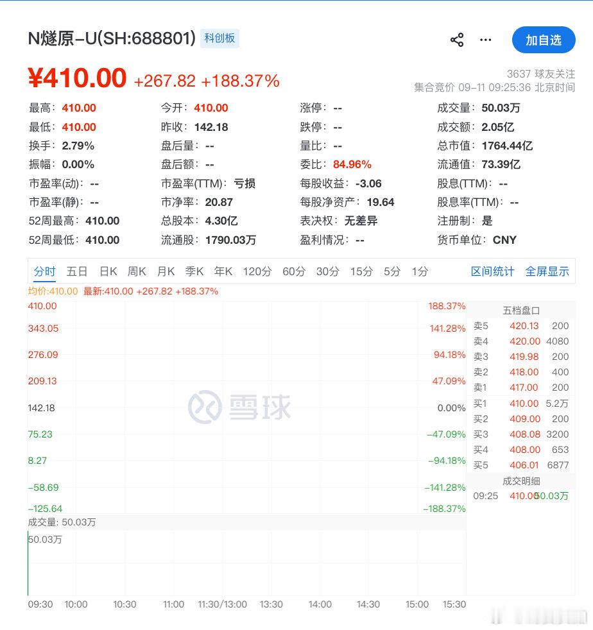Screen dimensions: 593x630
Task: Click the 卖2 price 418.00
Action: tap(524, 372)
